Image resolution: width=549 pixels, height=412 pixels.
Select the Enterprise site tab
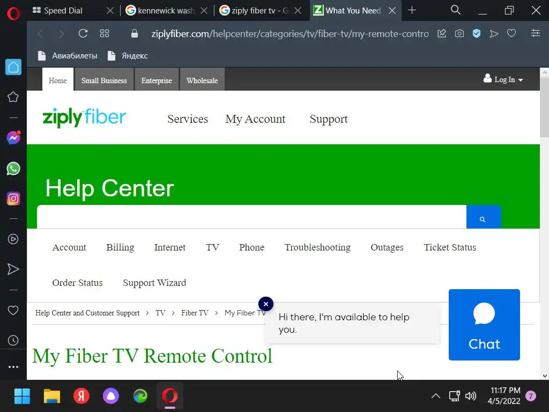point(157,80)
